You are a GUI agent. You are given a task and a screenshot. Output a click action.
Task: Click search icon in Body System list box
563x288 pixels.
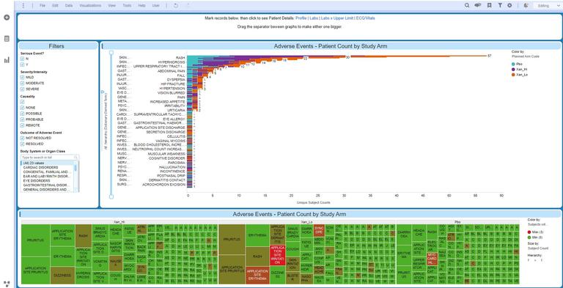pyautogui.click(x=76, y=158)
